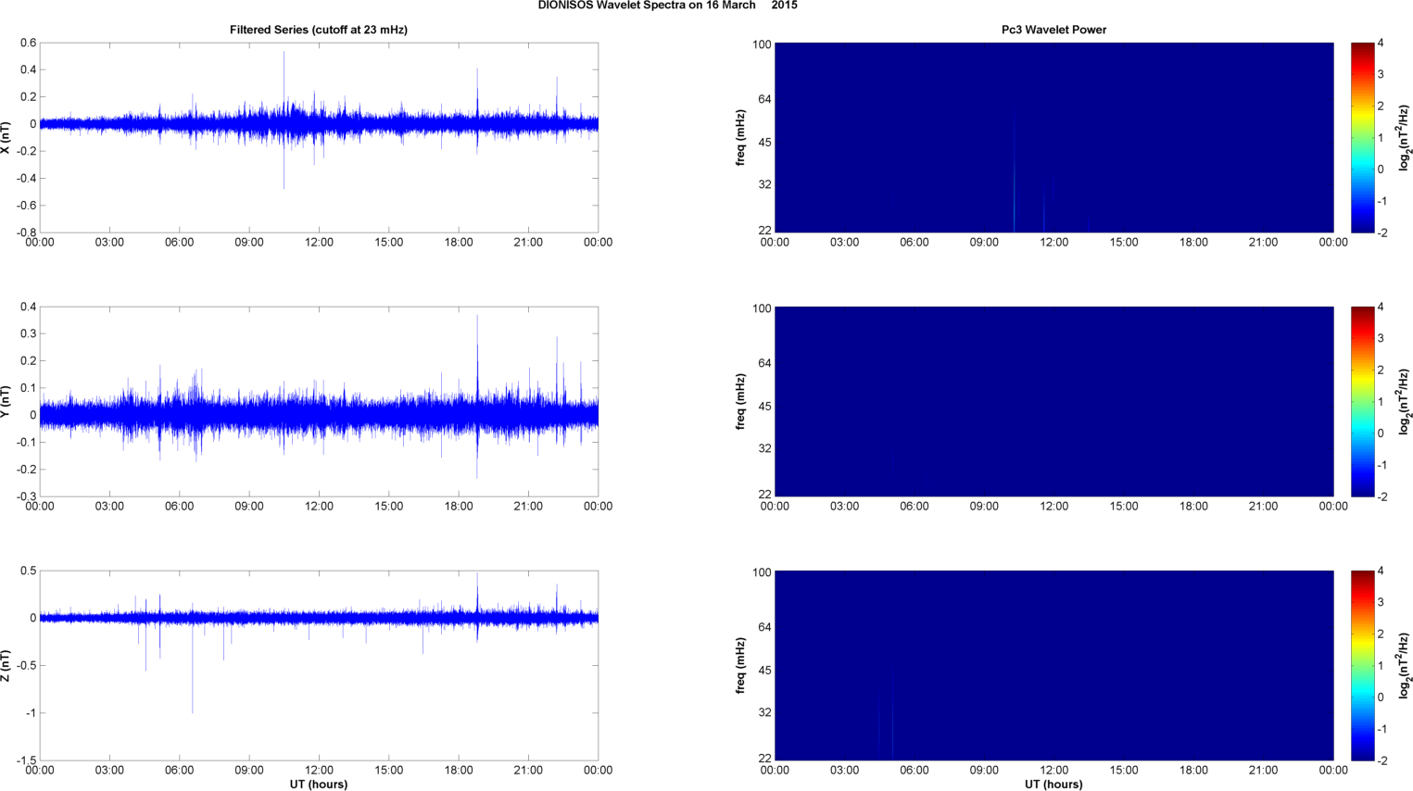Screen dimensions: 1413x791
Task: Click the 'log2(nT2/Hz)' label of the bottom colorbar
Action: (x=1405, y=665)
